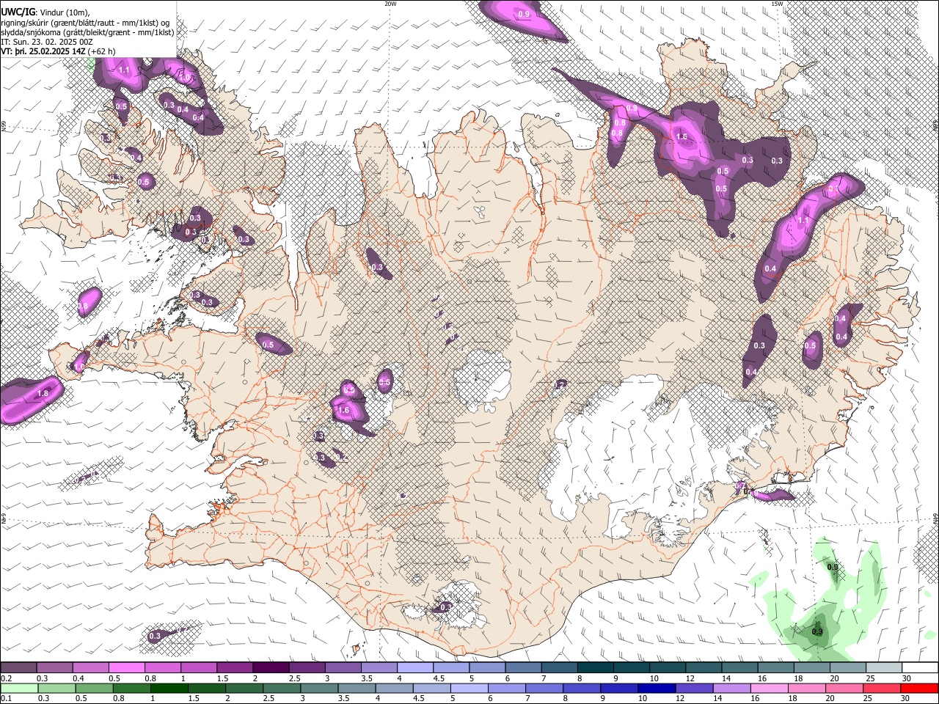Image resolution: width=939 pixels, height=704 pixels.
Task: Click the 'VT: þri. 25.02.2025 14Z' valid time
Action: [43, 51]
